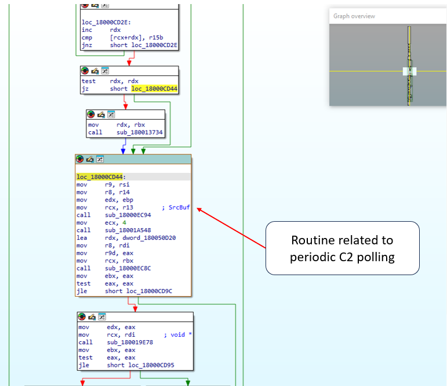This screenshot has width=447, height=386.
Task: Click the 'mov edx, eax' instruction
Action: [x=107, y=327]
